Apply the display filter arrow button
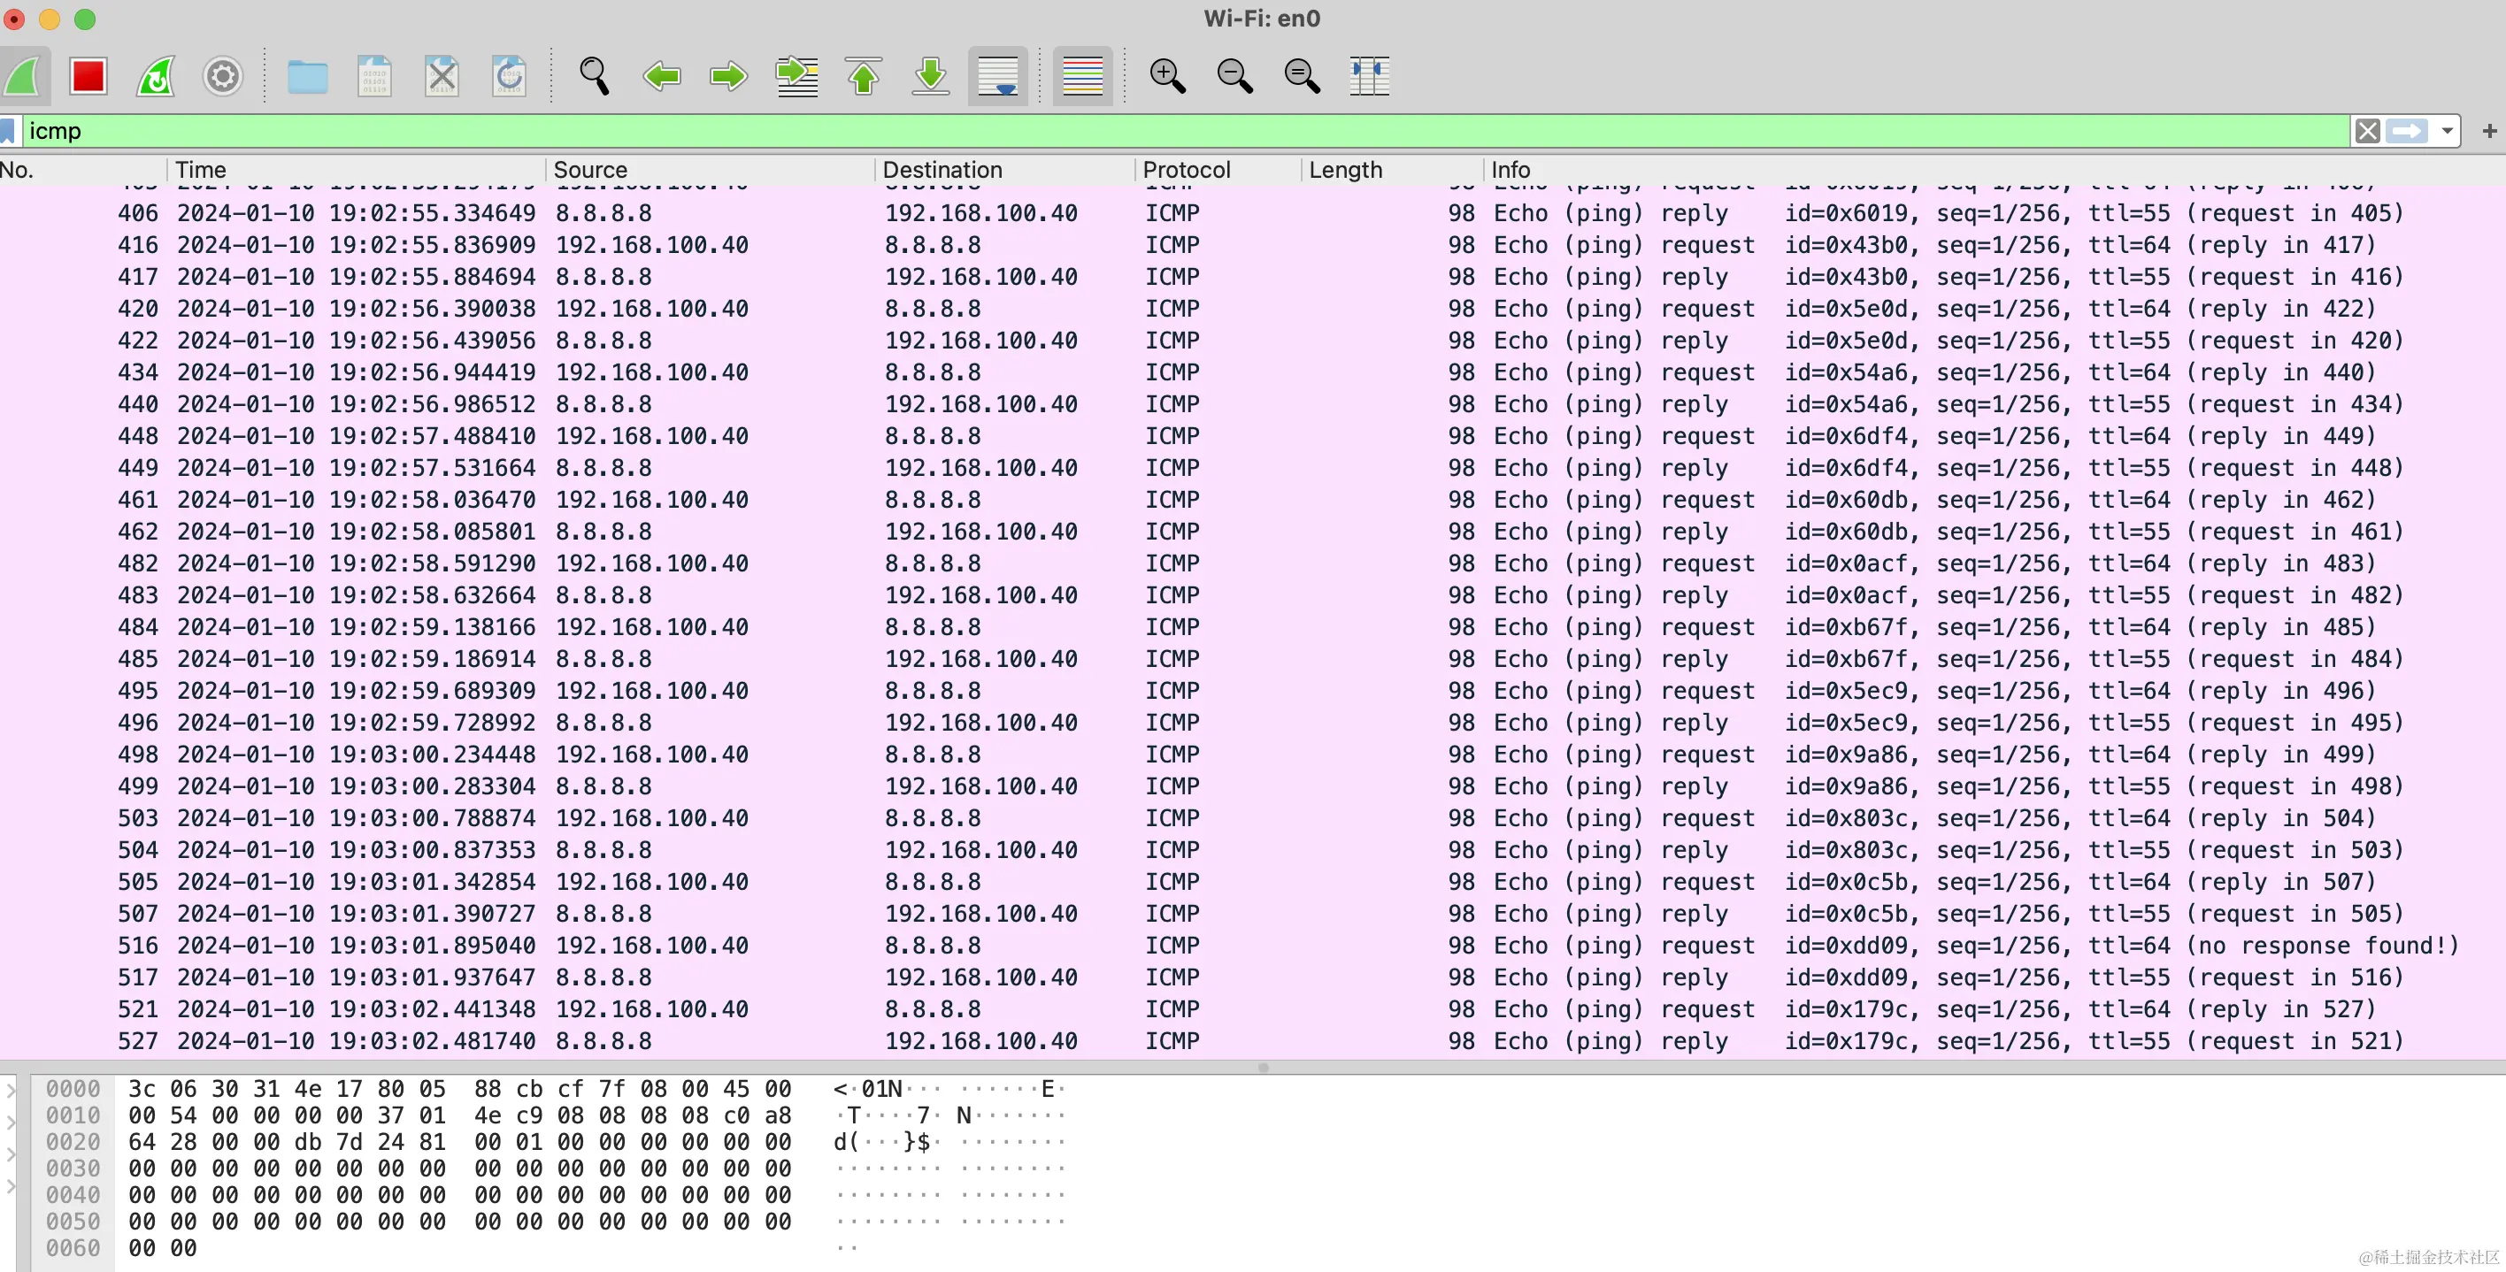Image resolution: width=2506 pixels, height=1272 pixels. (x=2407, y=130)
